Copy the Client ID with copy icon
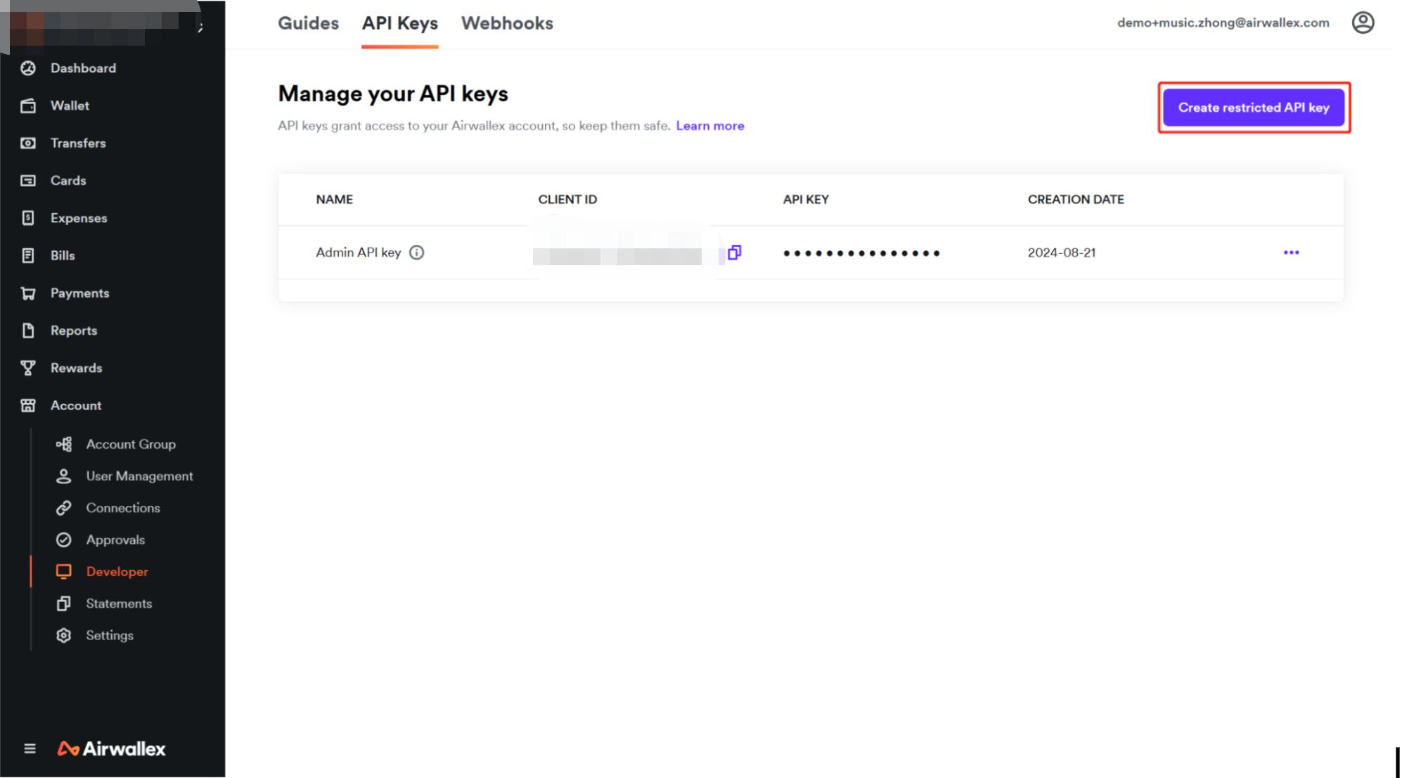Image resolution: width=1402 pixels, height=778 pixels. pos(735,253)
